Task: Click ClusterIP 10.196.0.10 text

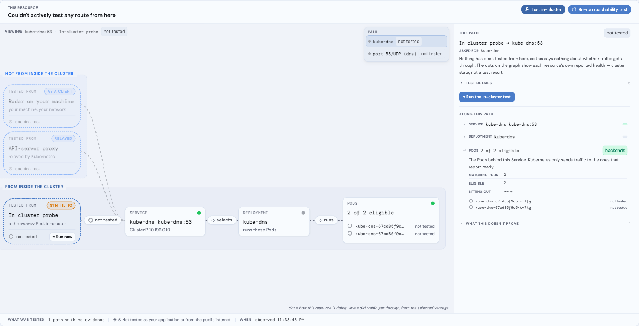Action: point(150,230)
